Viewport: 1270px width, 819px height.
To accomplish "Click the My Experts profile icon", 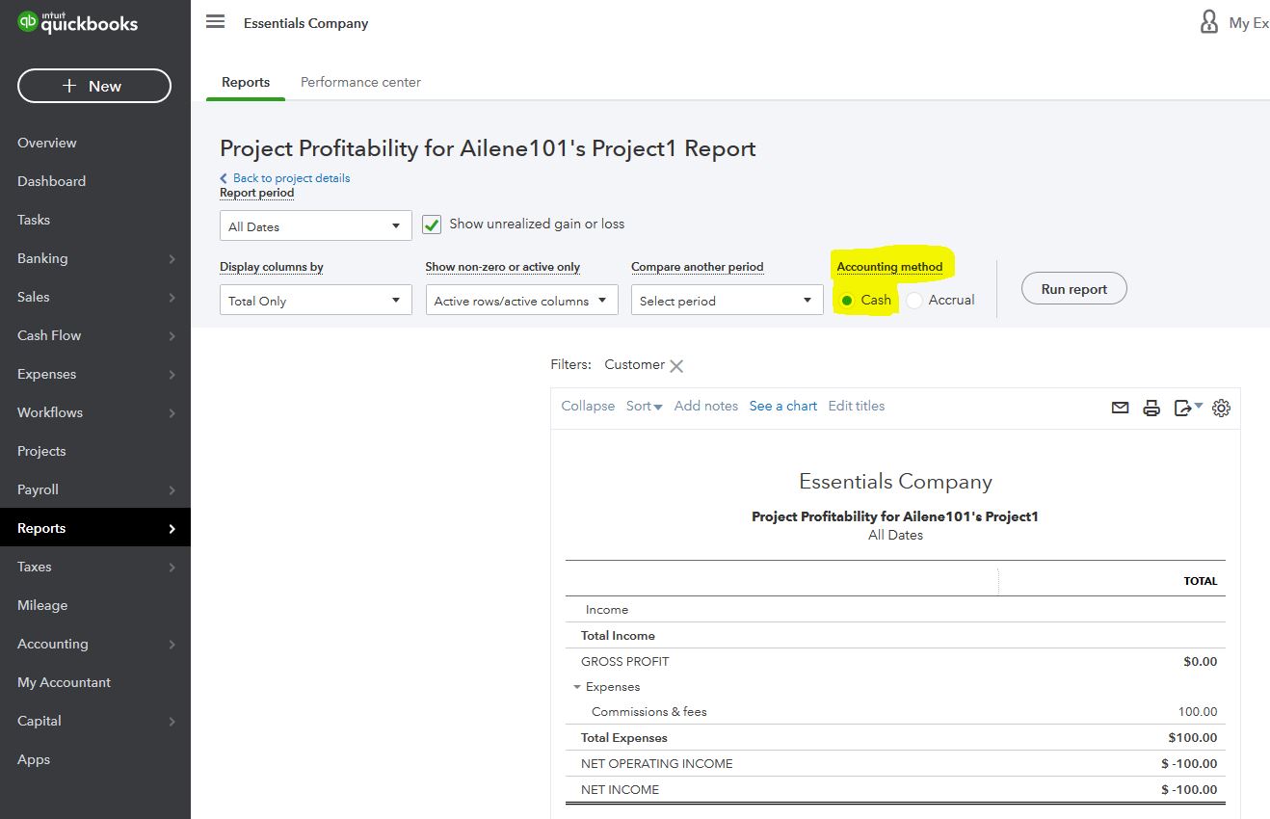I will (x=1208, y=21).
